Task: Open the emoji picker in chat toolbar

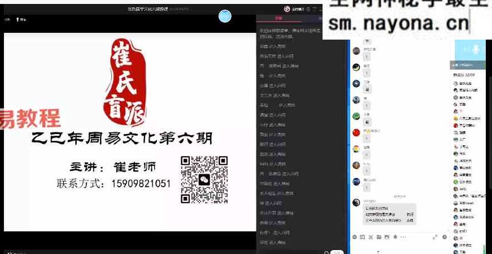Action: click(x=355, y=236)
